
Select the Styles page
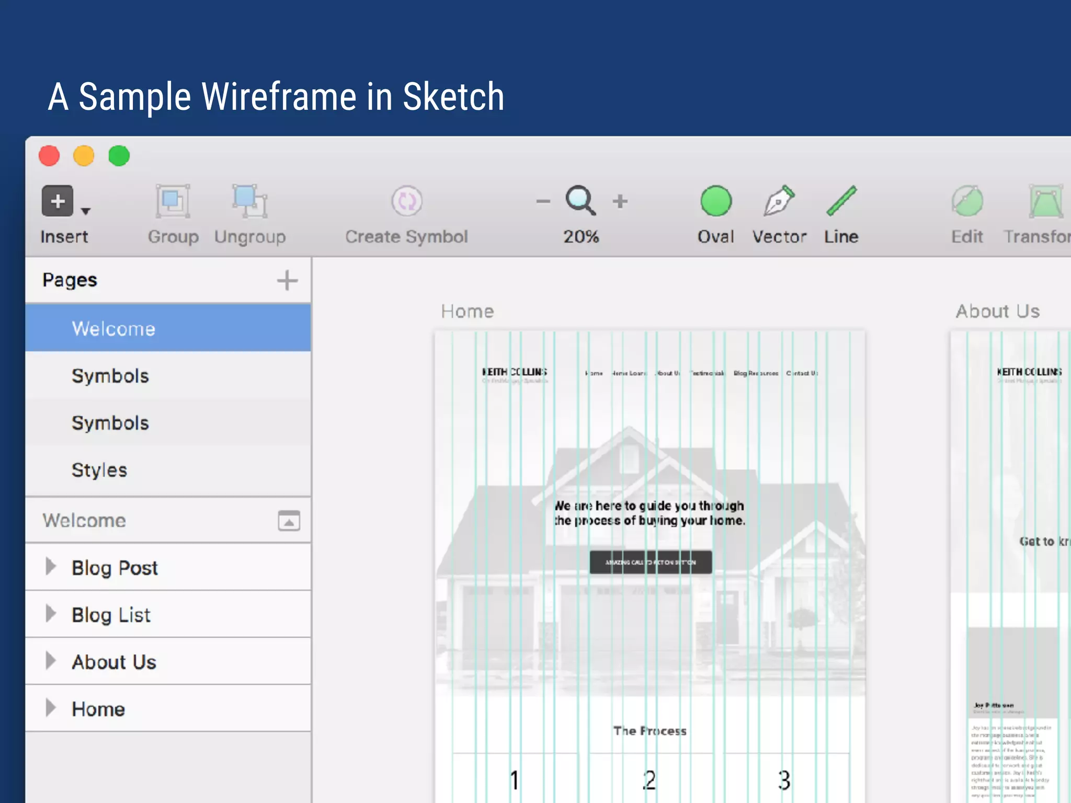tap(168, 469)
